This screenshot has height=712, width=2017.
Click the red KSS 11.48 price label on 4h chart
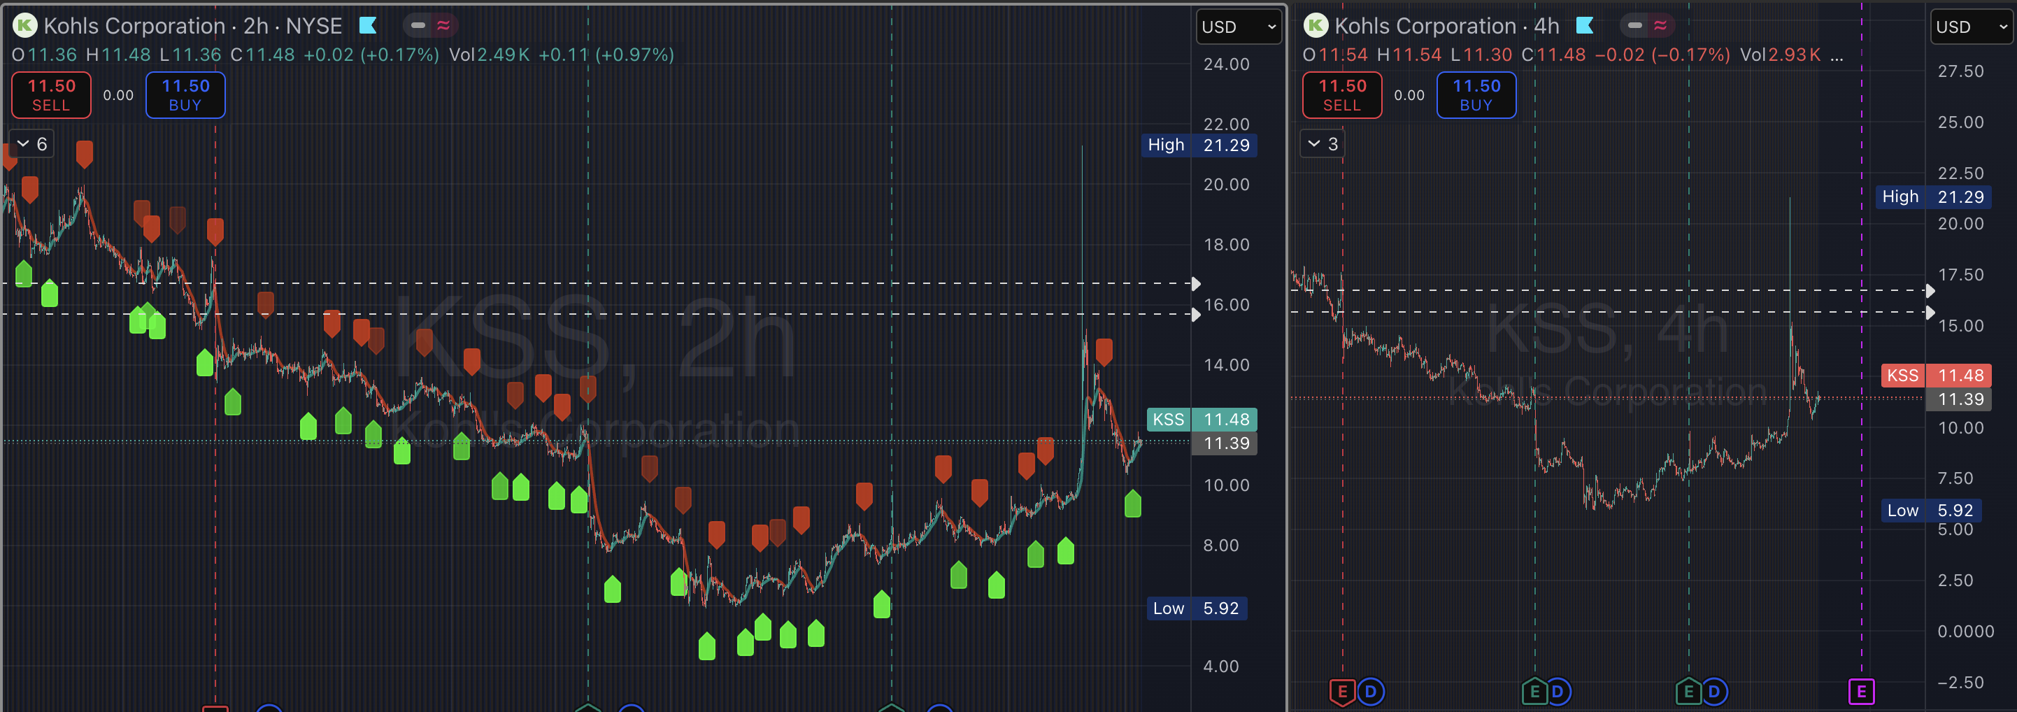click(x=1937, y=376)
